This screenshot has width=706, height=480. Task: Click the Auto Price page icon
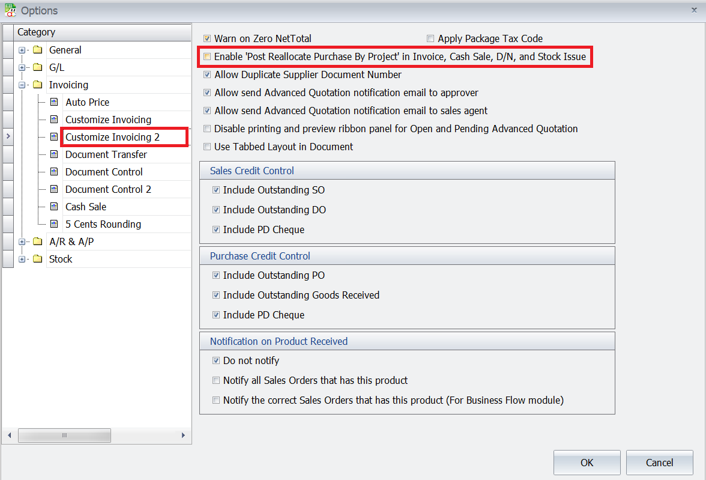tap(54, 102)
